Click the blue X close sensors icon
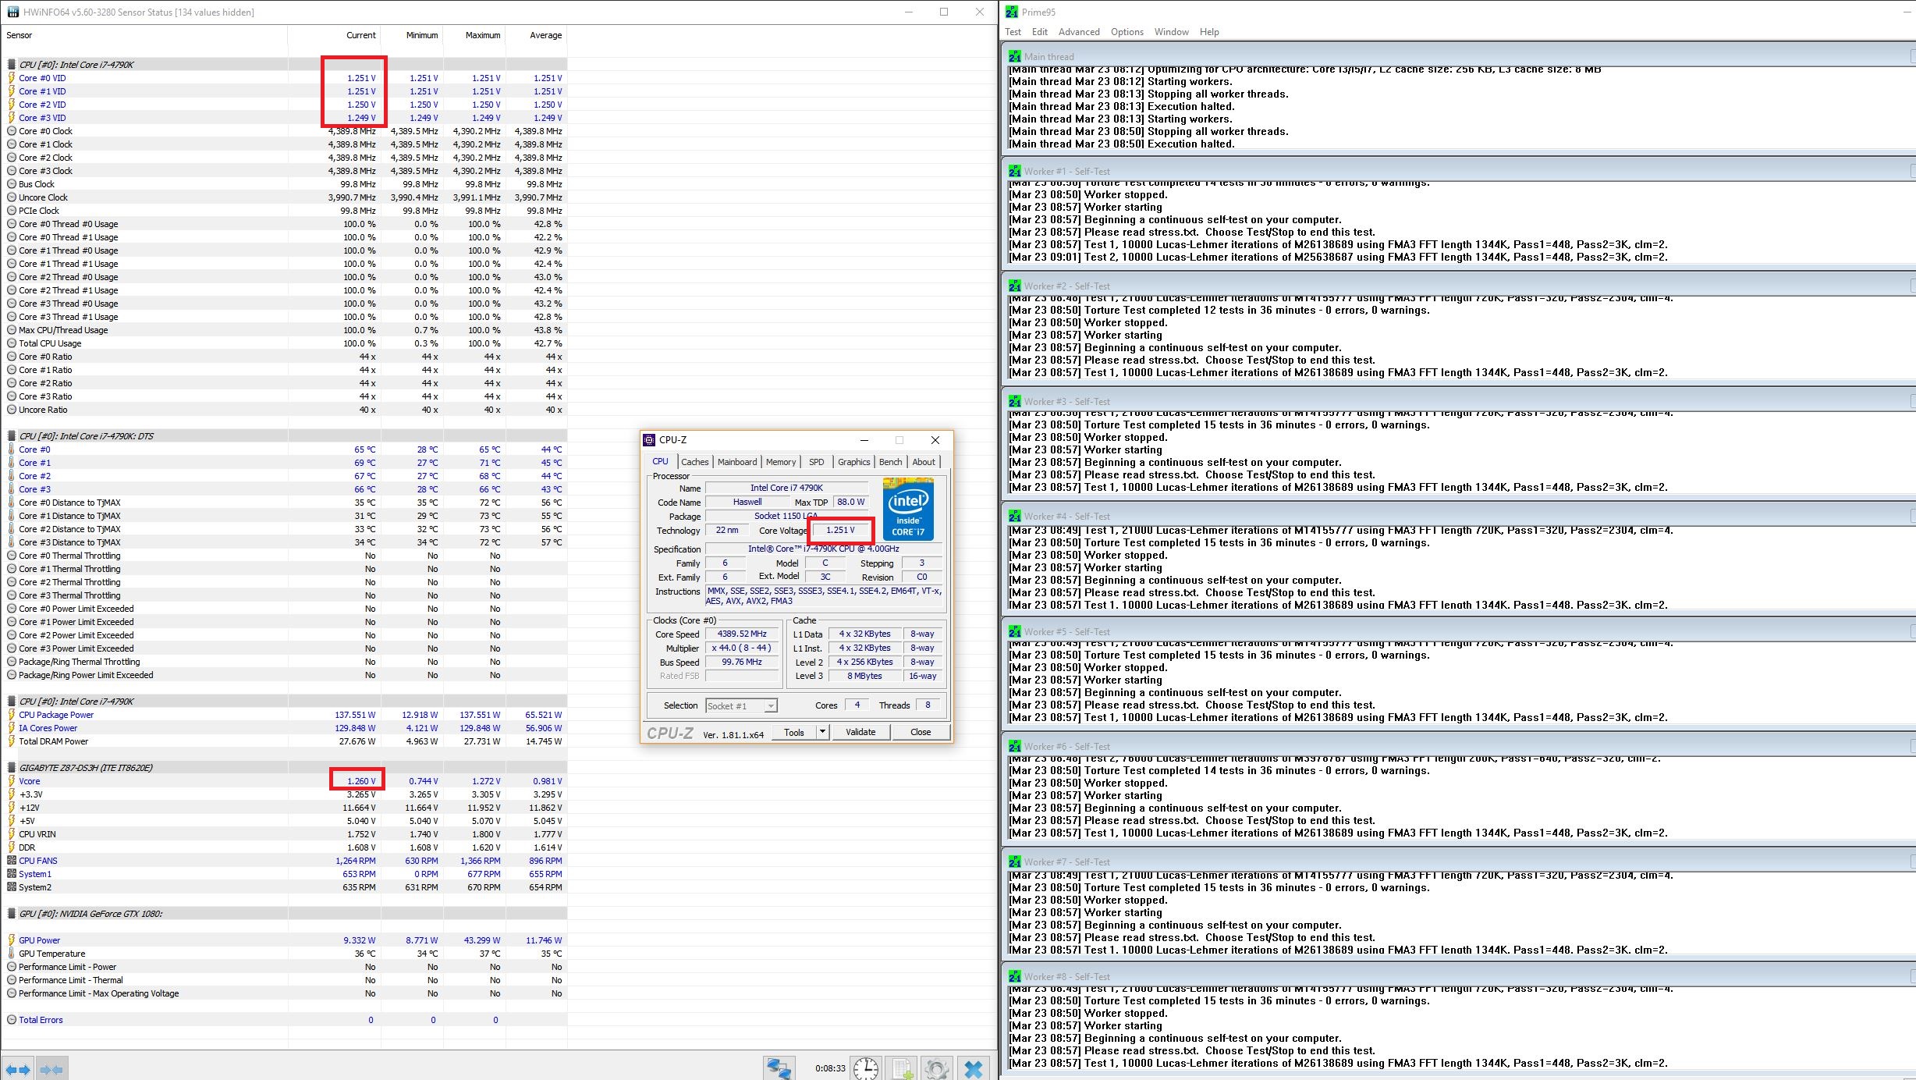This screenshot has width=1916, height=1080. tap(973, 1068)
